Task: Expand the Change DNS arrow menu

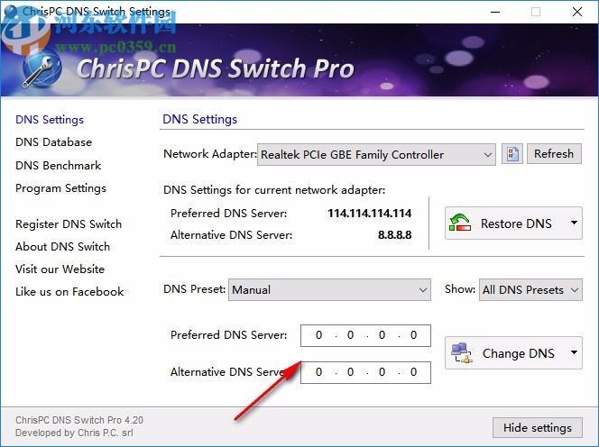Action: [x=574, y=352]
